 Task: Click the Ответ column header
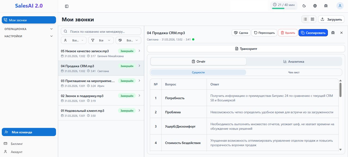pyautogui.click(x=215, y=84)
